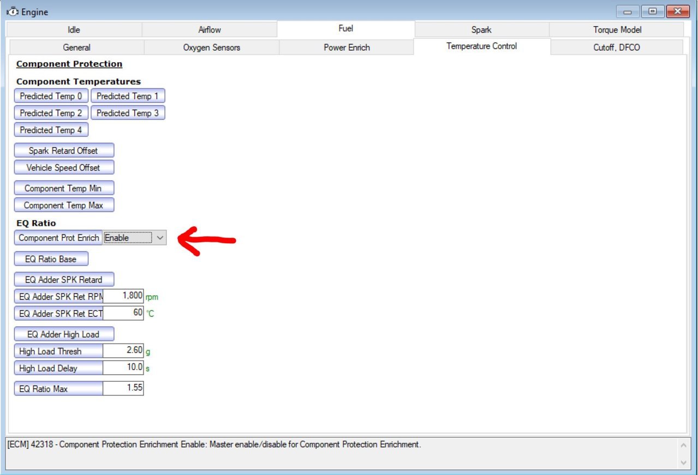Edit the EQ Ratio Max value
Image resolution: width=698 pixels, height=475 pixels.
[123, 389]
